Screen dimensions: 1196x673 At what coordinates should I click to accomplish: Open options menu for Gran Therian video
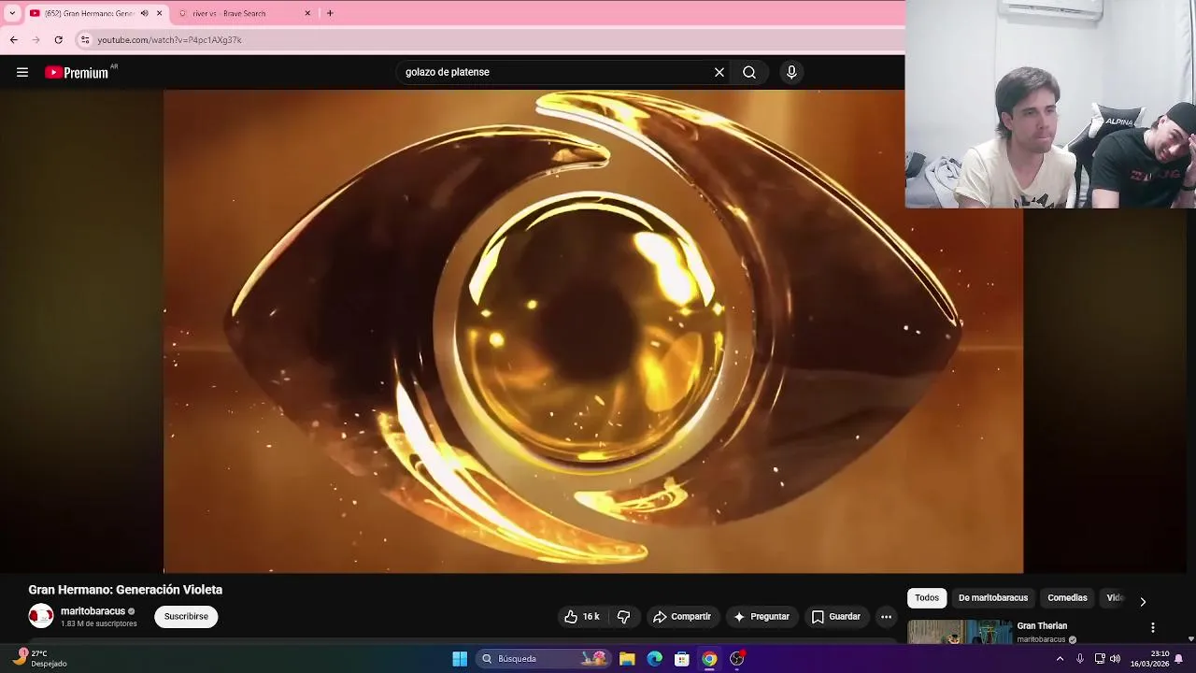[1152, 628]
